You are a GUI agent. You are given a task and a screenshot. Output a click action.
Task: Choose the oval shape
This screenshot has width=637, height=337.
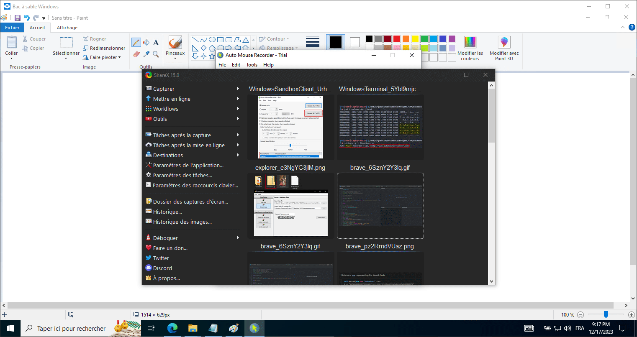pos(212,40)
